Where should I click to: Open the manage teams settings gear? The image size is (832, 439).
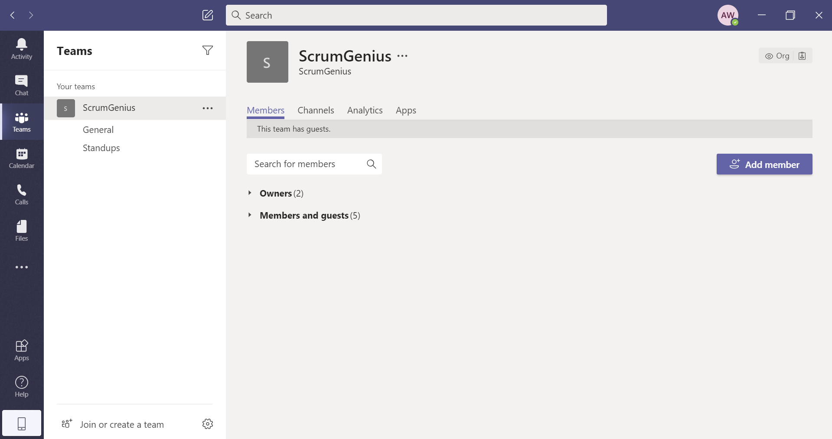[x=208, y=424]
